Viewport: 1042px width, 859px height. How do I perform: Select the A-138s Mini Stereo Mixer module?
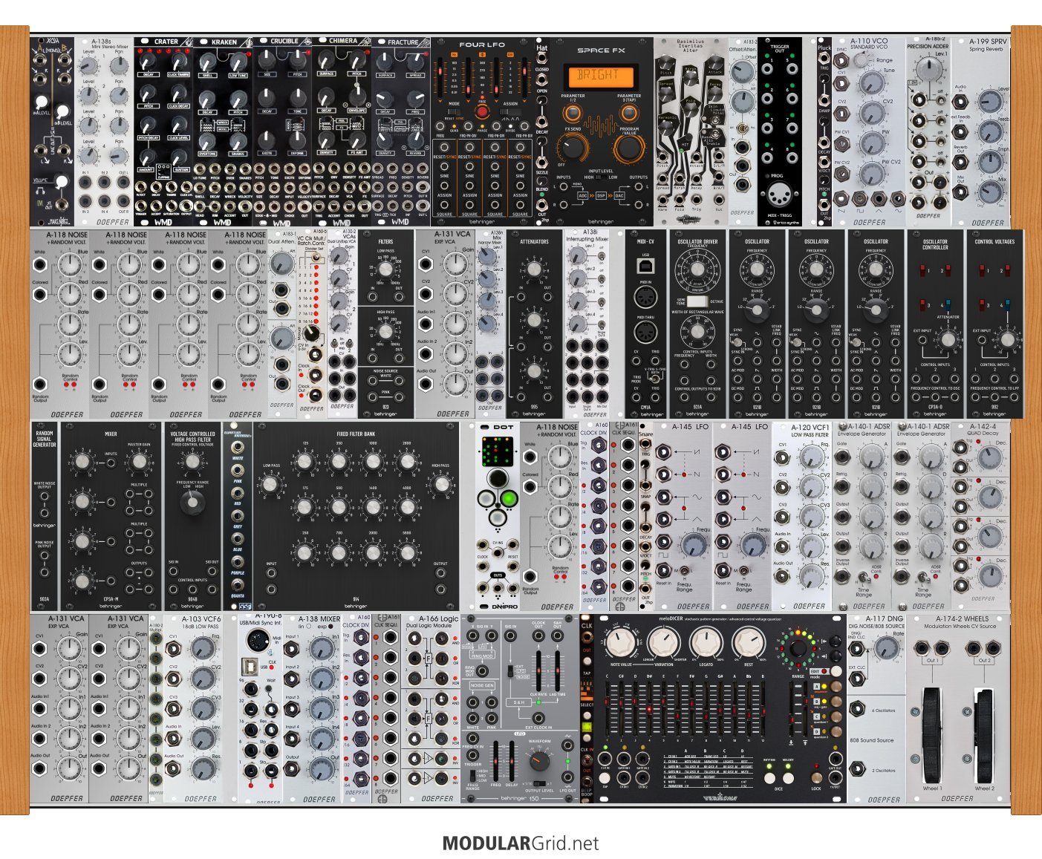(x=103, y=131)
